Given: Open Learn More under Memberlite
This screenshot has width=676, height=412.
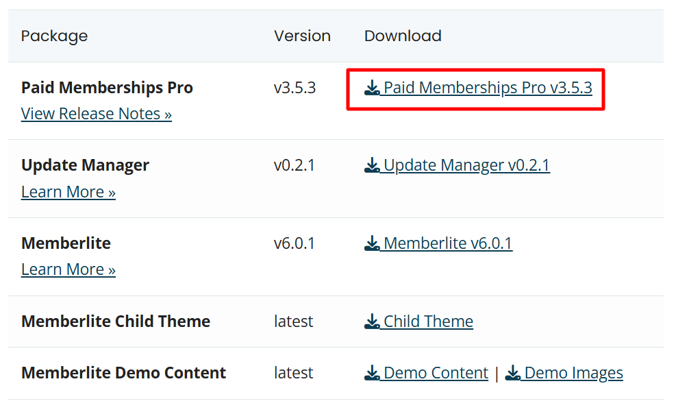Looking at the screenshot, I should 68,269.
